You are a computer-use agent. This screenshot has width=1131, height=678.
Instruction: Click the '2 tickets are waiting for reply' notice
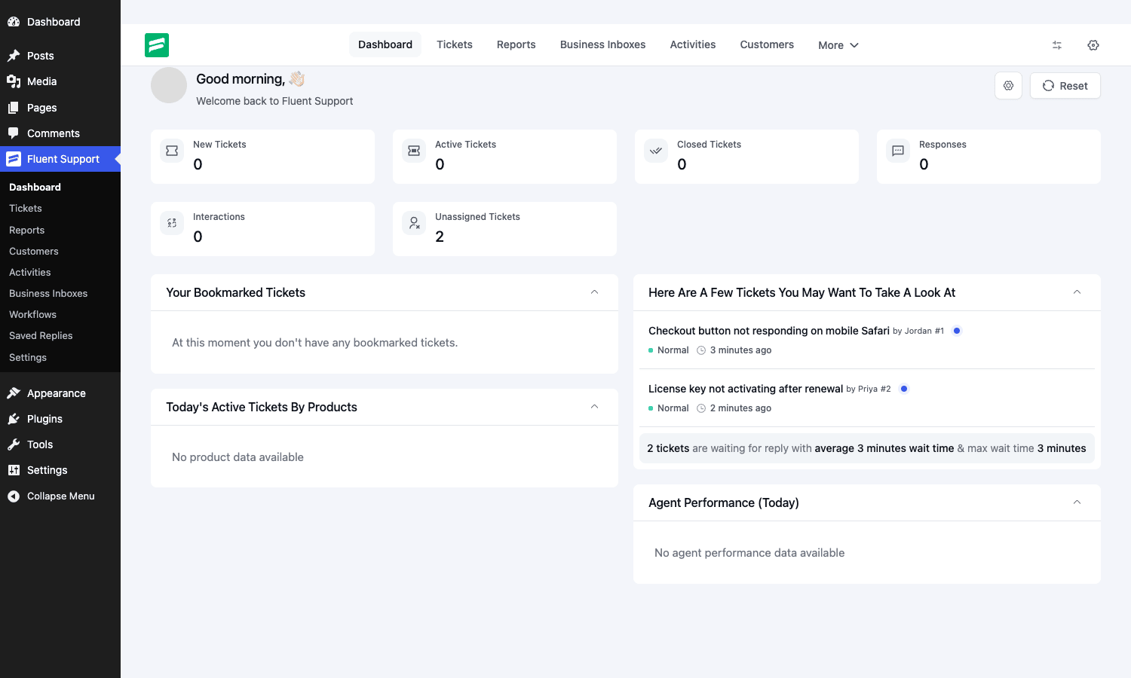(x=867, y=448)
